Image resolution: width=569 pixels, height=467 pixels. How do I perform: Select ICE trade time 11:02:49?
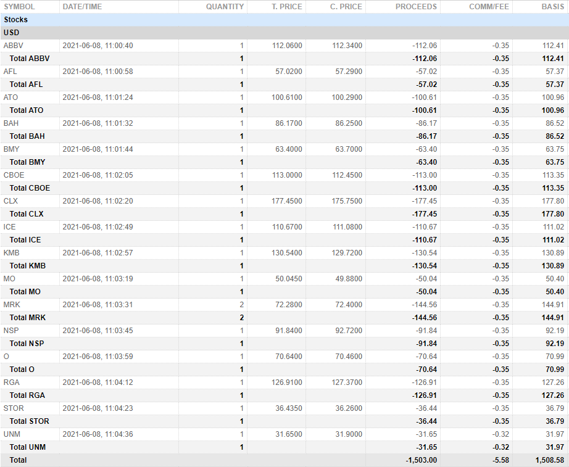[119, 227]
